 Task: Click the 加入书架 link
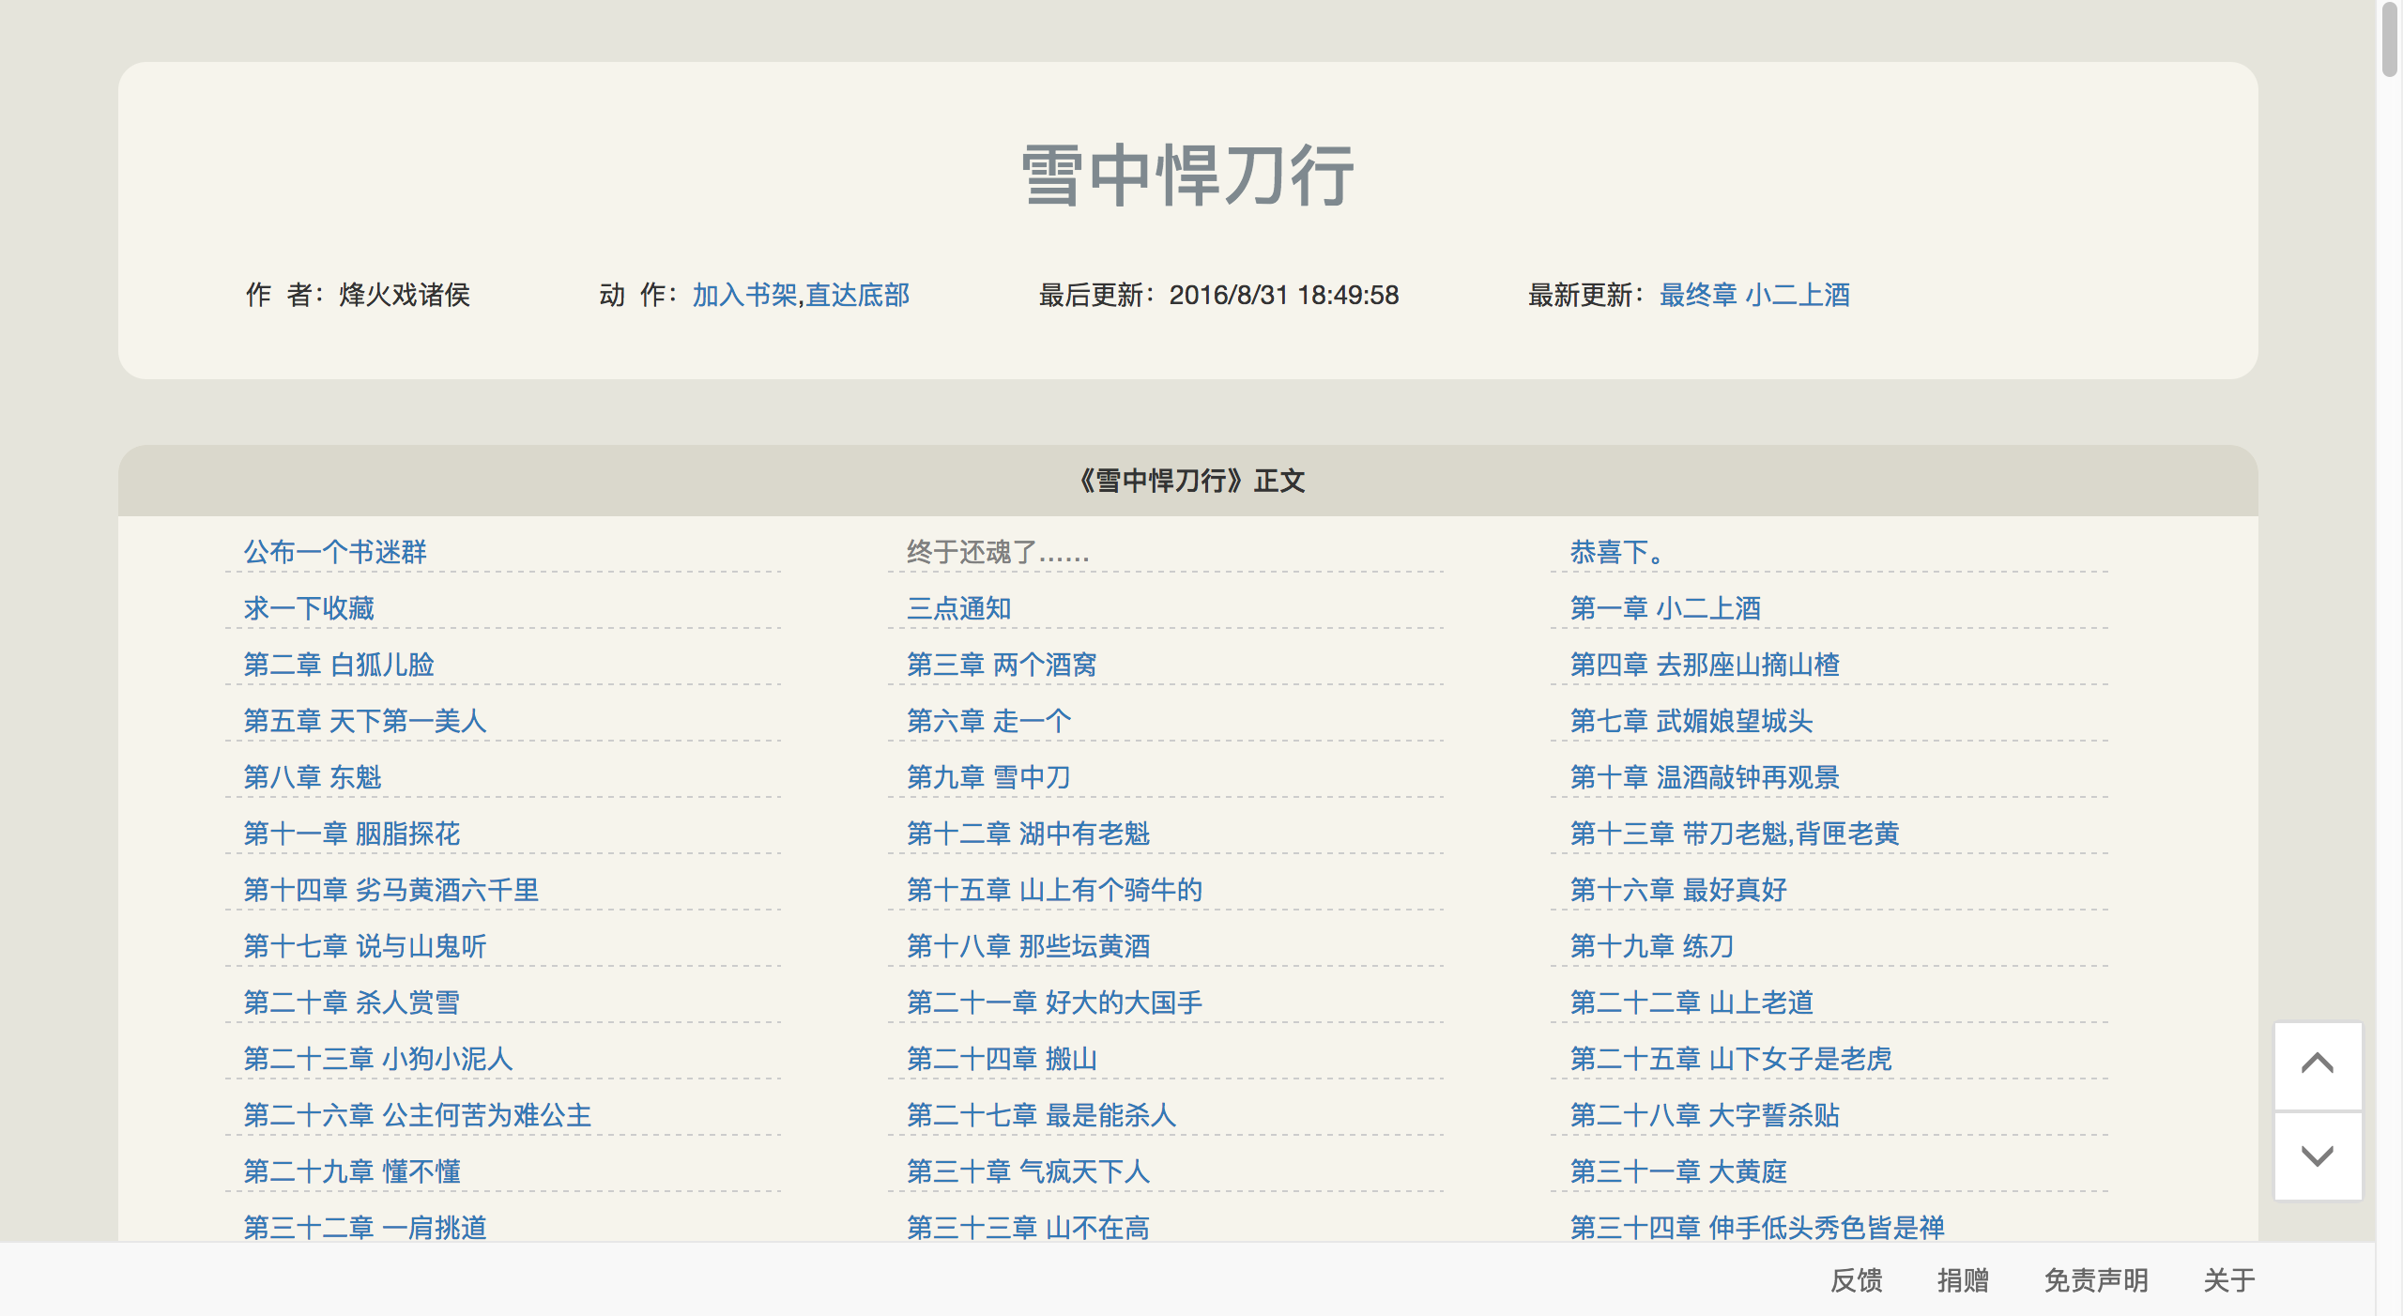coord(744,295)
